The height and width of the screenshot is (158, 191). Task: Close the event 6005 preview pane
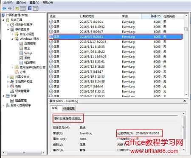coord(185,101)
